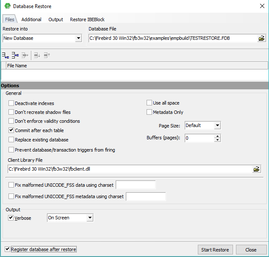Click the IBExpert logo in title bar
Screen dimensions: 269x257
click(8, 6)
